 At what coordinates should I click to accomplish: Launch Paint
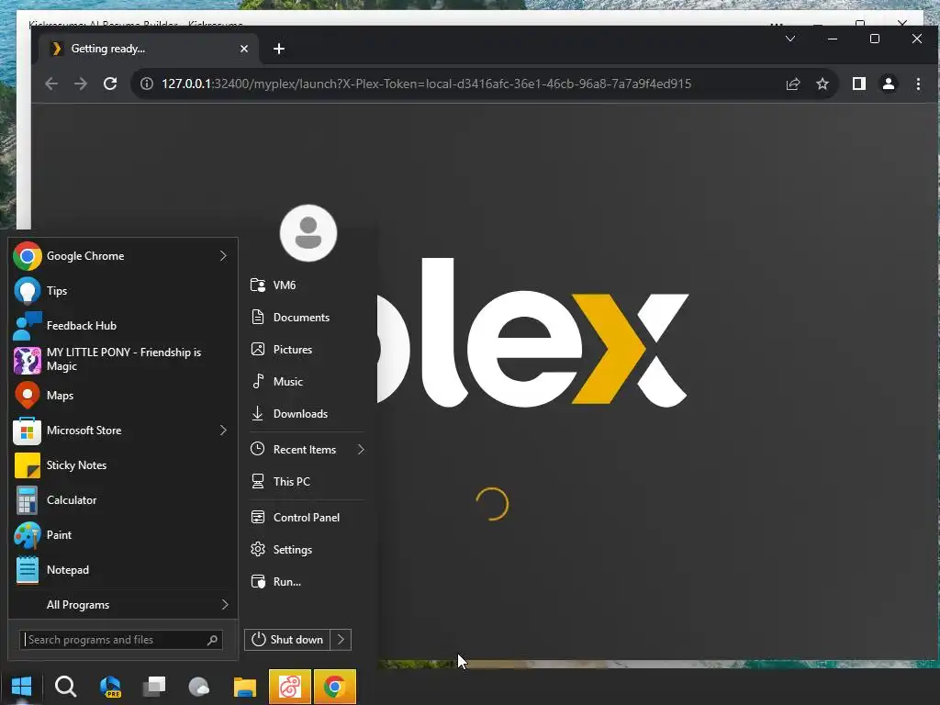pyautogui.click(x=123, y=535)
